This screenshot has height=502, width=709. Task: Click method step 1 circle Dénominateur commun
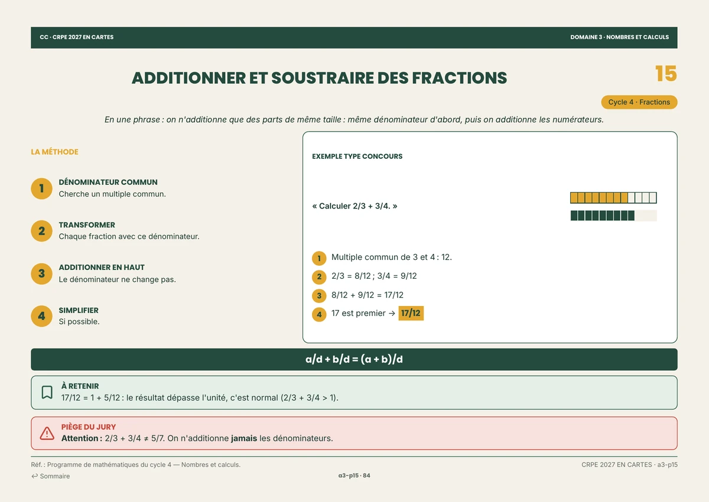click(x=41, y=188)
